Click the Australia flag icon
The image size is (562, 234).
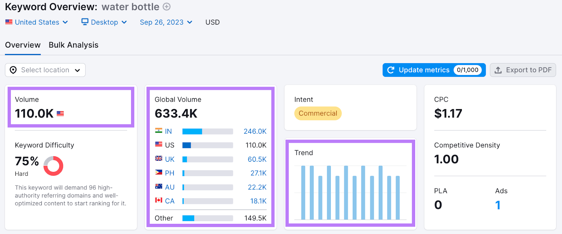[x=159, y=187]
